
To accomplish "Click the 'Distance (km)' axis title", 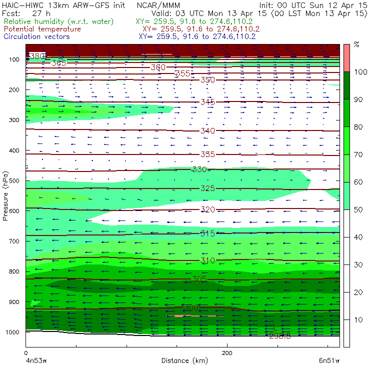I will coord(185,360).
